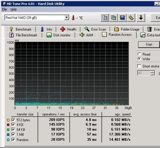Click the blue 1 MB color swatch
160x148 pixels.
[x=8, y=134]
